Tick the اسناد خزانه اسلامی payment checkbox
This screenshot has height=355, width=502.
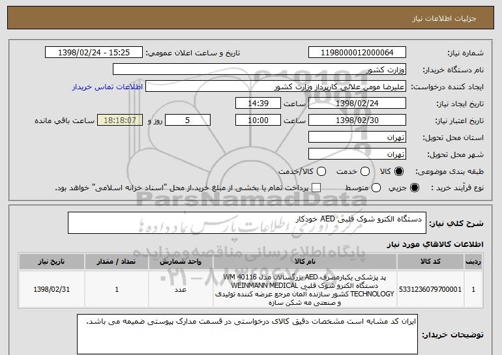click(x=316, y=188)
